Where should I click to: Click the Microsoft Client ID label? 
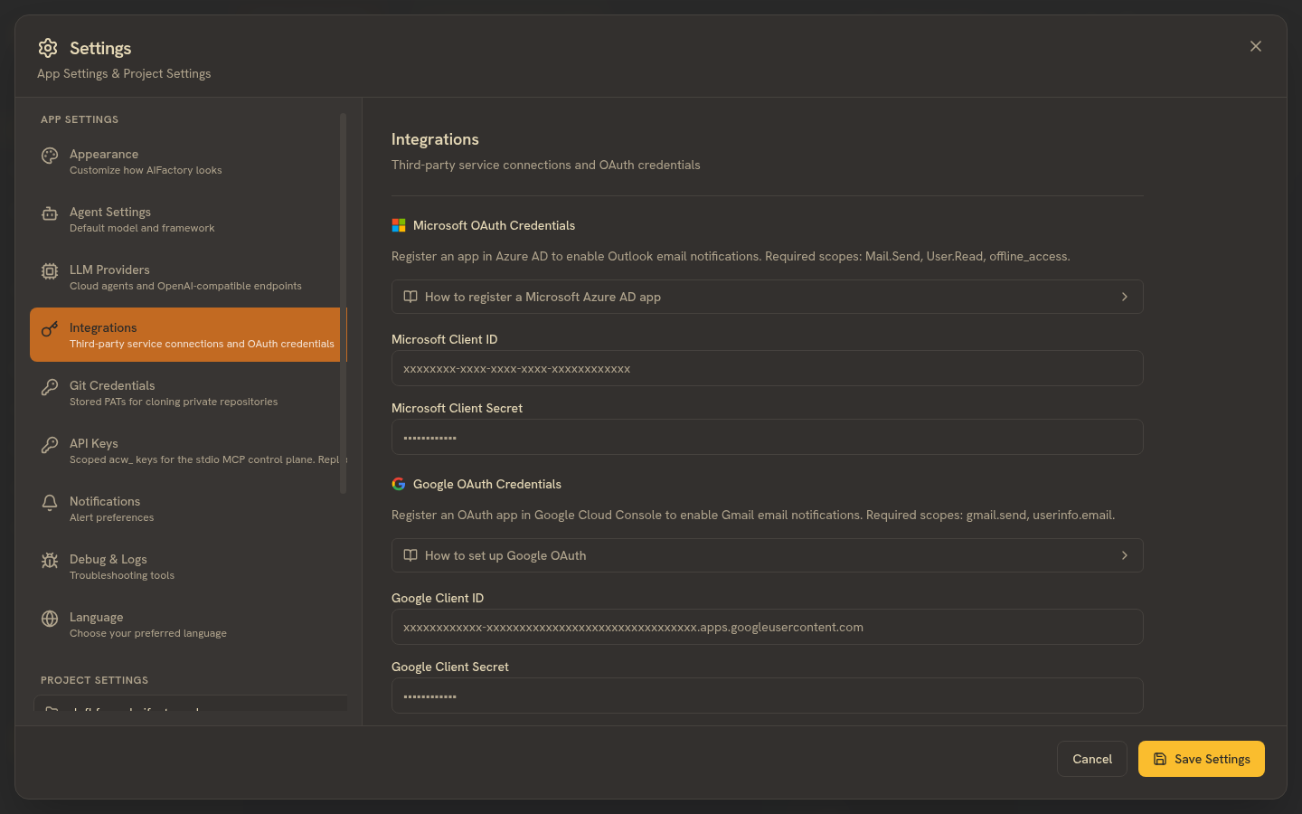445,339
